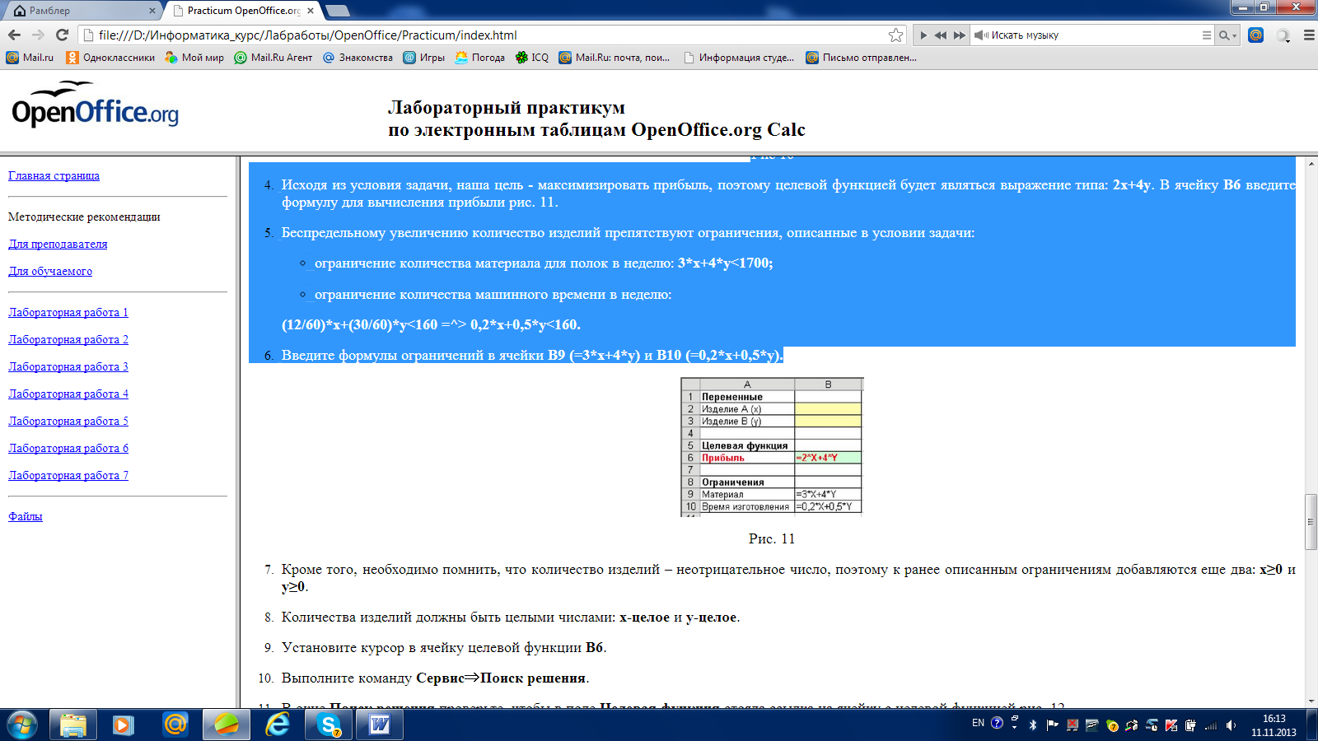Open Мой мир bookmark
Screen dimensions: 1318x741
click(194, 58)
